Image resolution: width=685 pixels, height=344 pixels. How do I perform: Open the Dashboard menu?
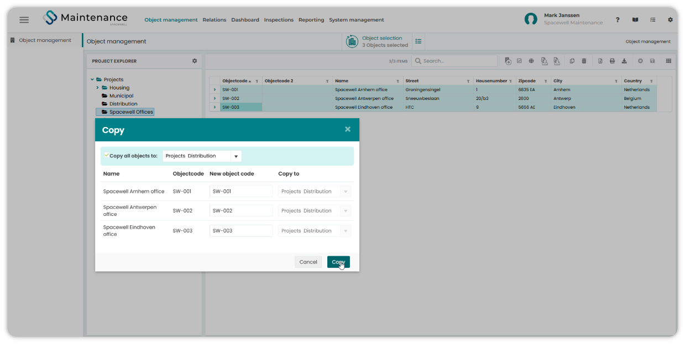click(245, 20)
